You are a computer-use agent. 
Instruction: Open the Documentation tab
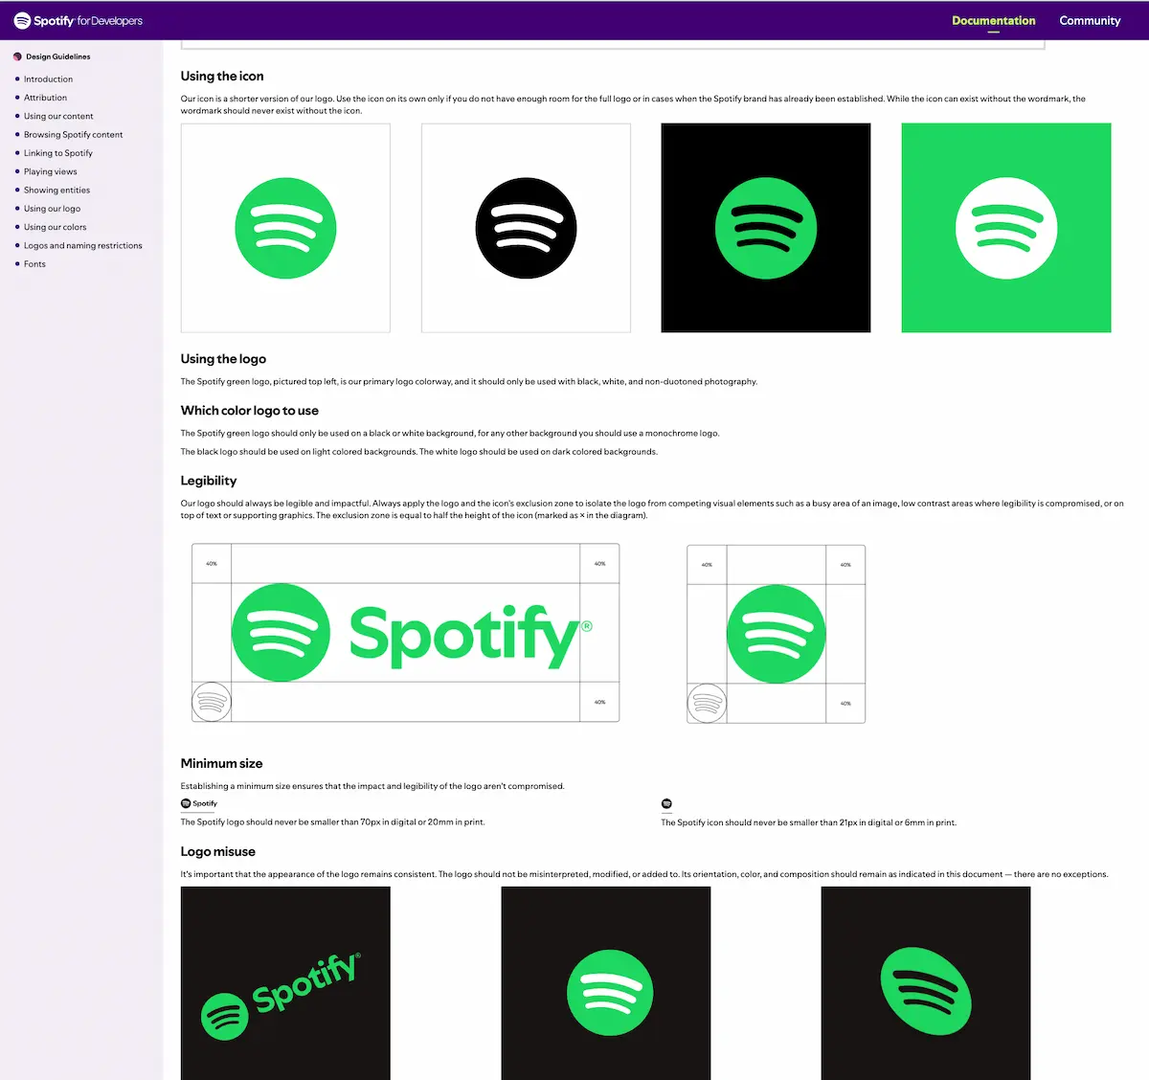[x=993, y=20]
